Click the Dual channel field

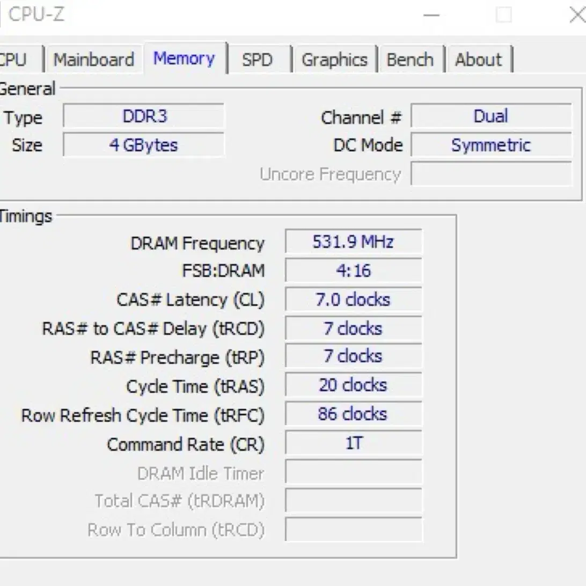tap(491, 116)
